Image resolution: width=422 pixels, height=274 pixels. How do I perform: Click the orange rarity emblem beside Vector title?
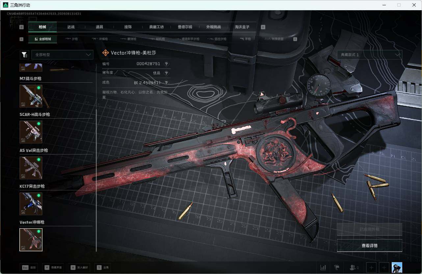pyautogui.click(x=105, y=53)
